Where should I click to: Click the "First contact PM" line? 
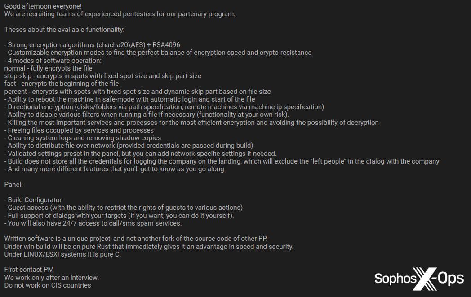tap(29, 270)
